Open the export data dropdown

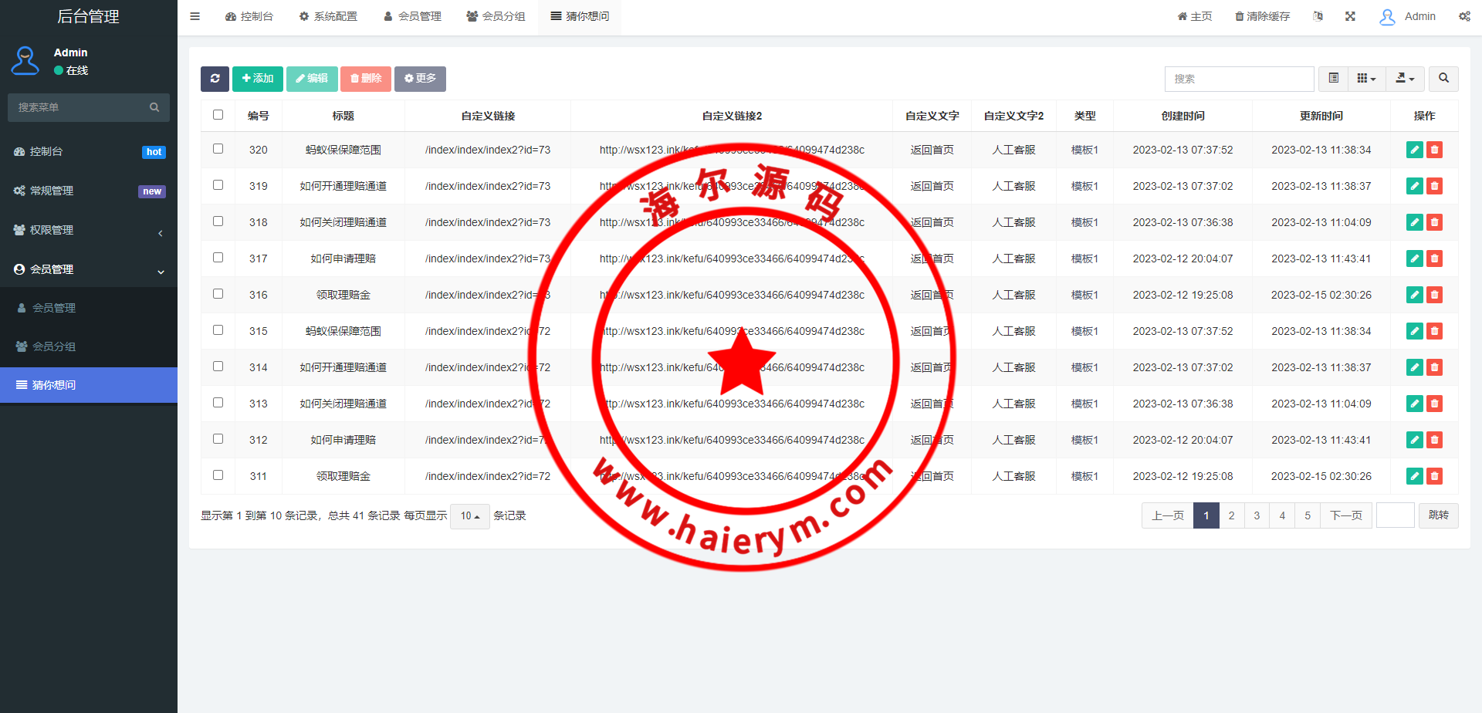click(x=1405, y=79)
